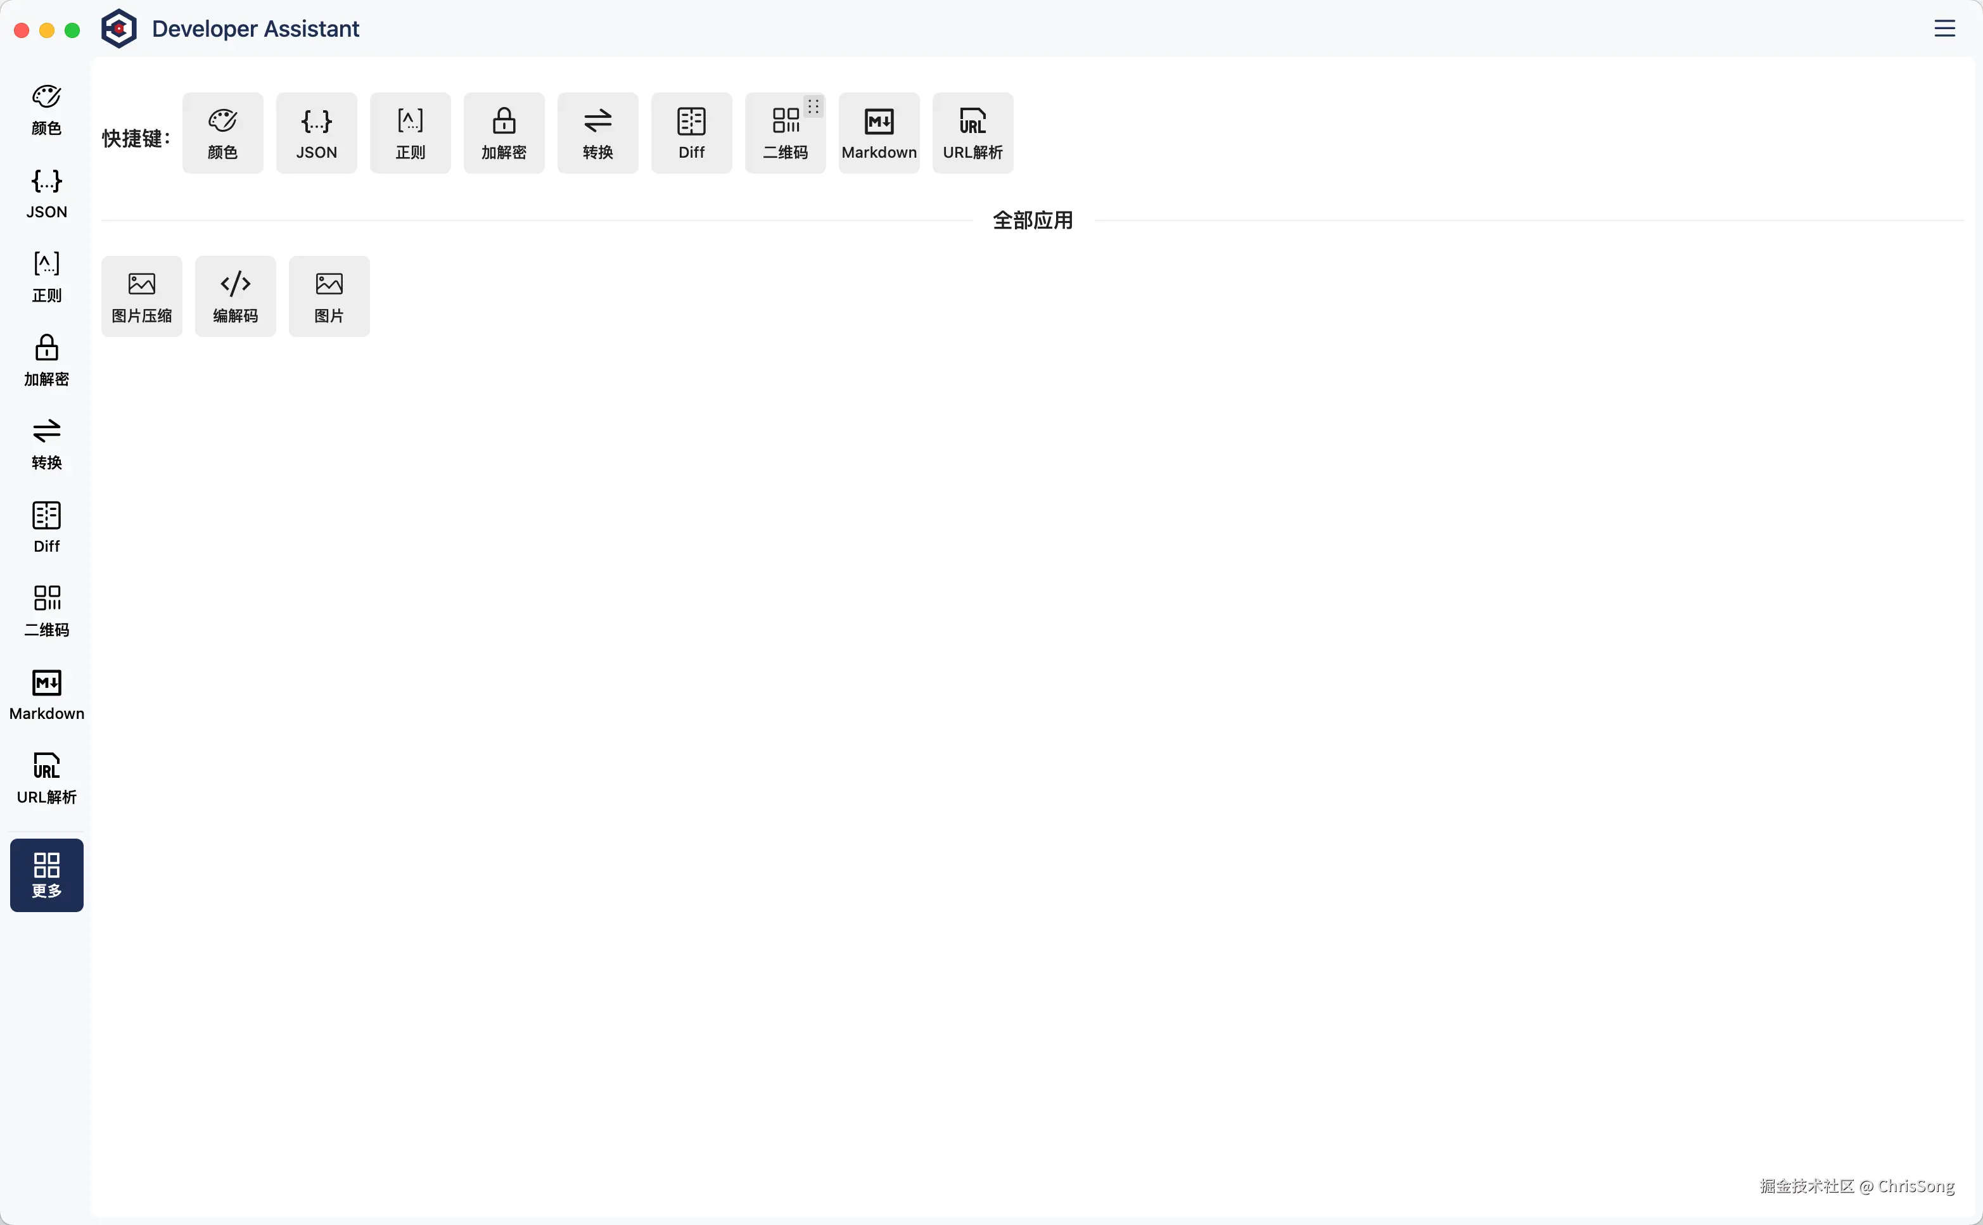Open the hamburger menu at top right
Image resolution: width=1983 pixels, height=1225 pixels.
coord(1944,29)
